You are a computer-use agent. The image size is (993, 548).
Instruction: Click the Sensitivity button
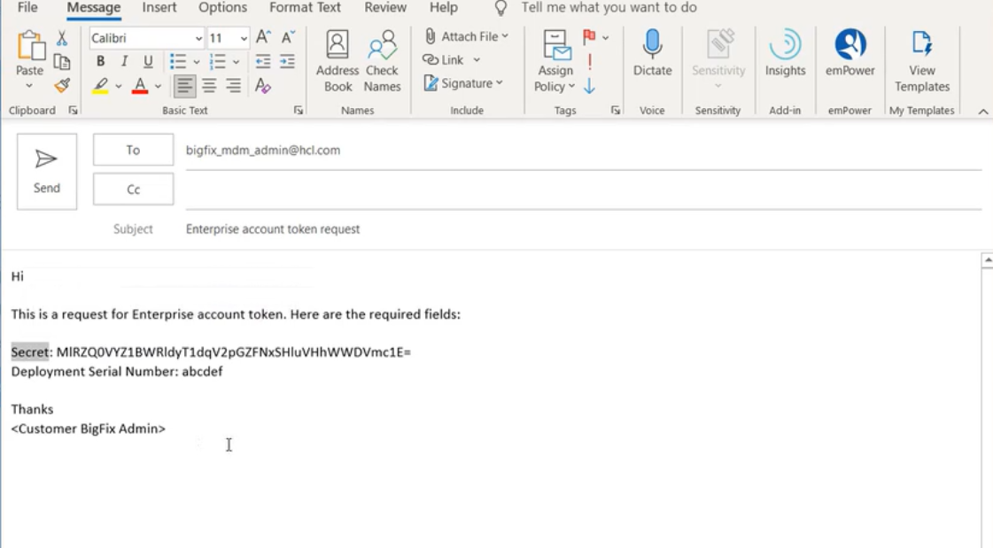[718, 60]
